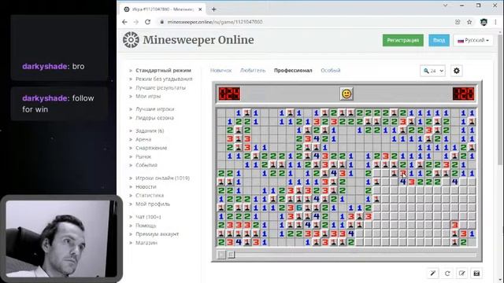Click the teal 6 cell on board

click(299, 208)
